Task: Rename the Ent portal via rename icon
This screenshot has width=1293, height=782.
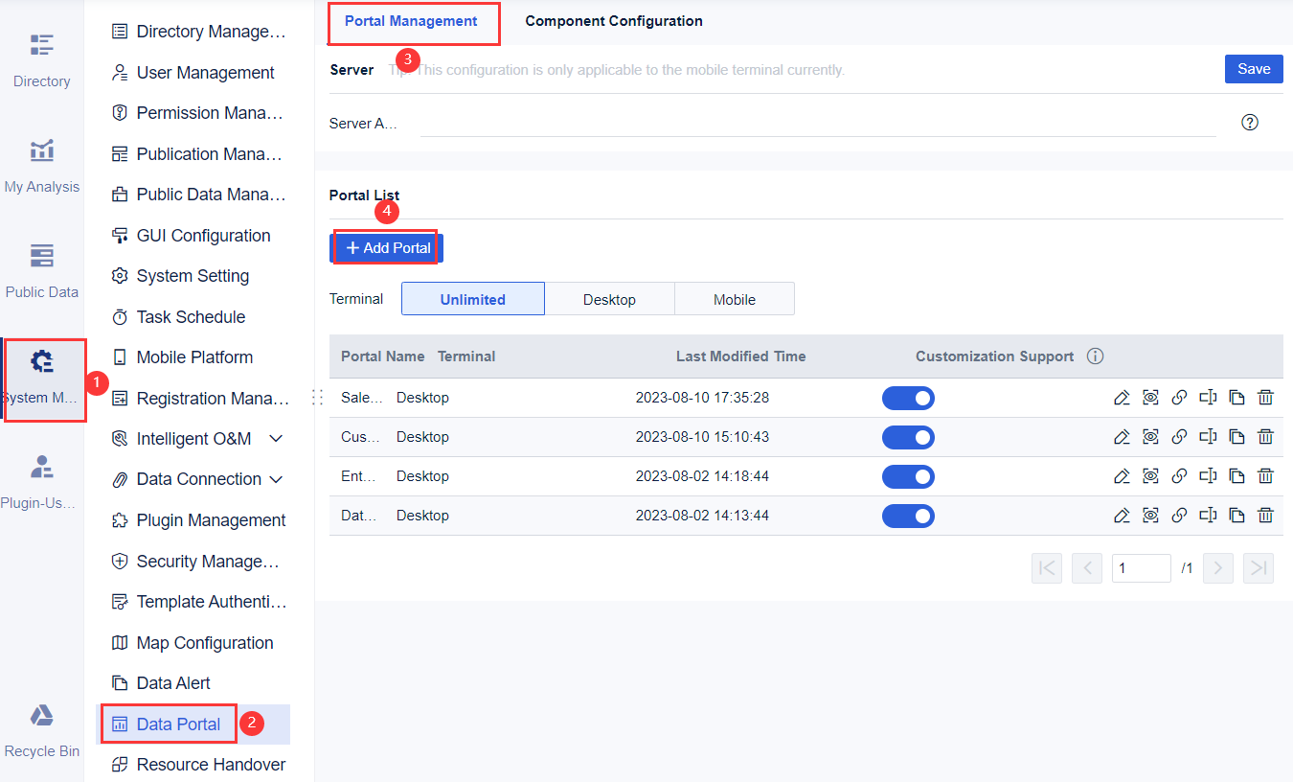Action: pos(1208,475)
